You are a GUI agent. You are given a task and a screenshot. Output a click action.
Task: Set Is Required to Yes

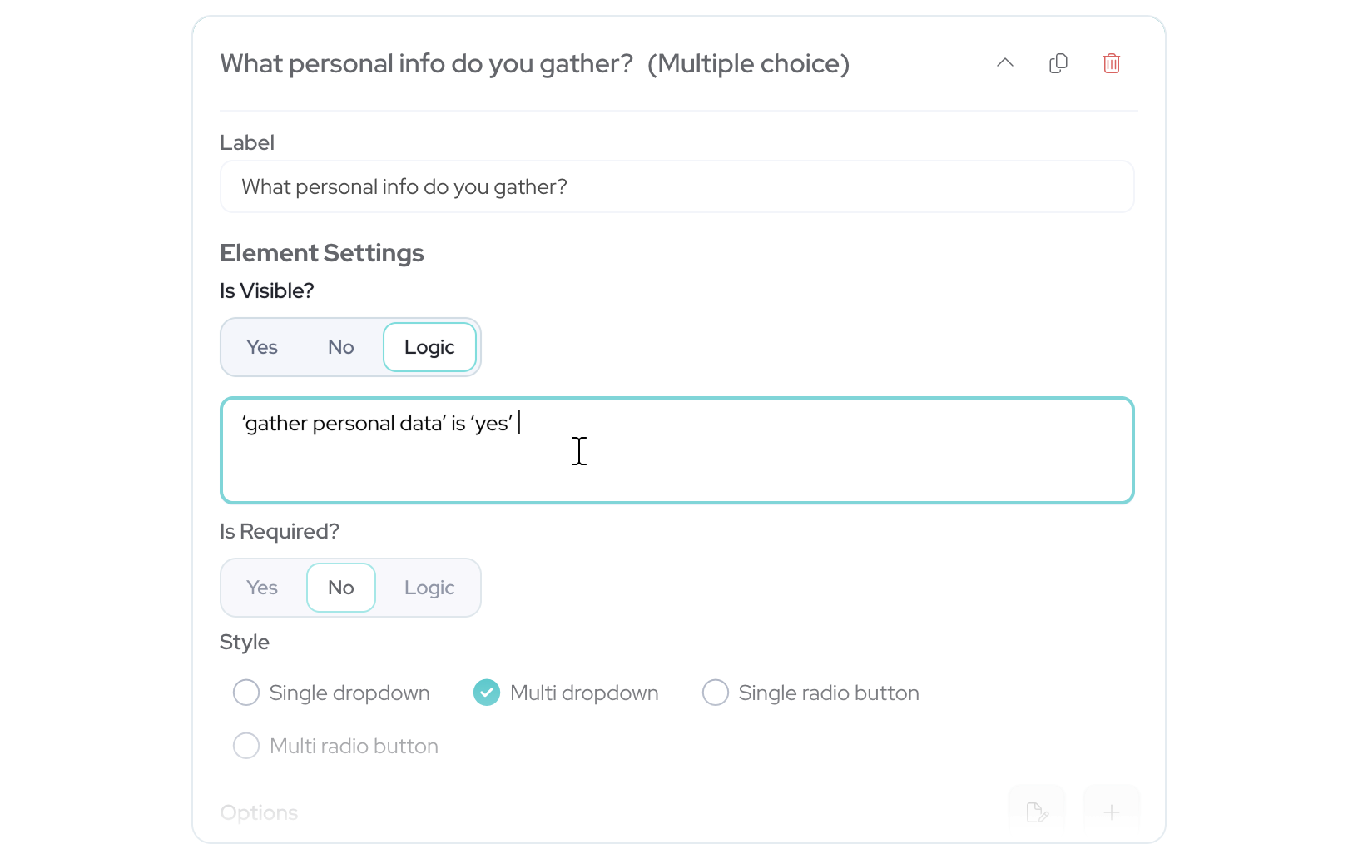(262, 588)
